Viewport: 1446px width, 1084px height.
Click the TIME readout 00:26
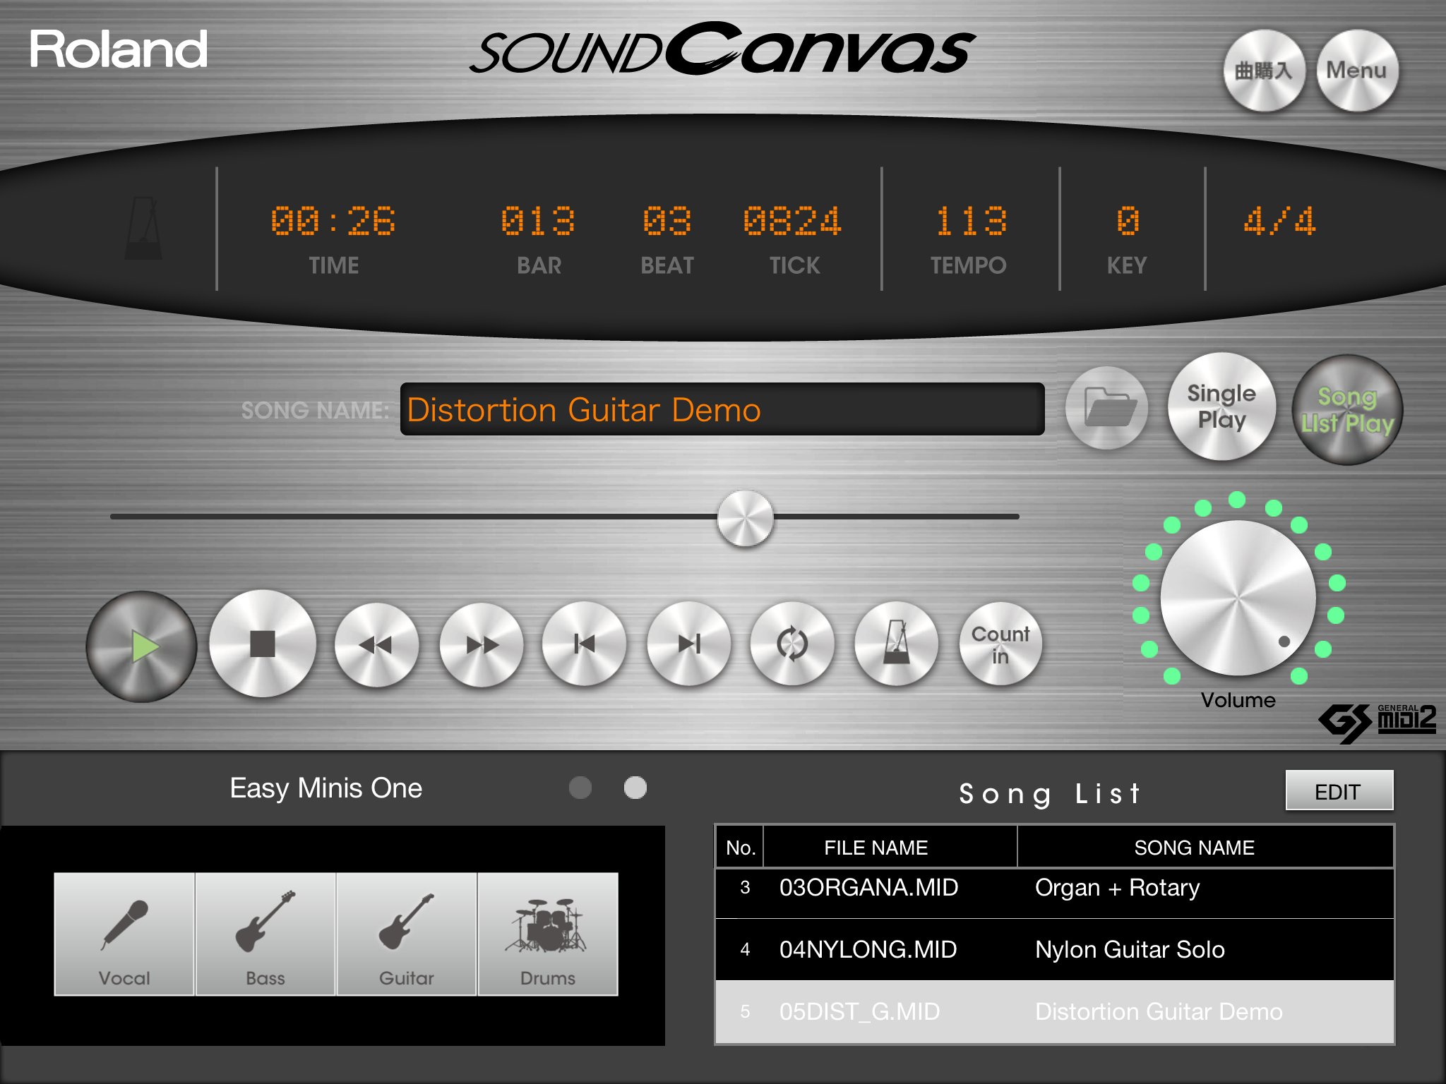333,221
